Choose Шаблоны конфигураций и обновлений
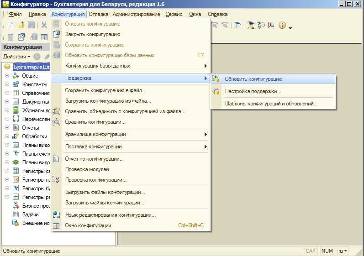Screen dimensions: 364x256 click(271, 104)
